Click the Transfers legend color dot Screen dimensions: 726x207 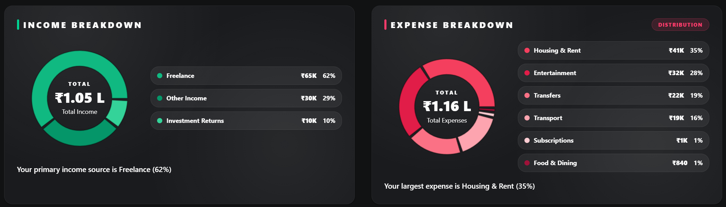(x=527, y=96)
